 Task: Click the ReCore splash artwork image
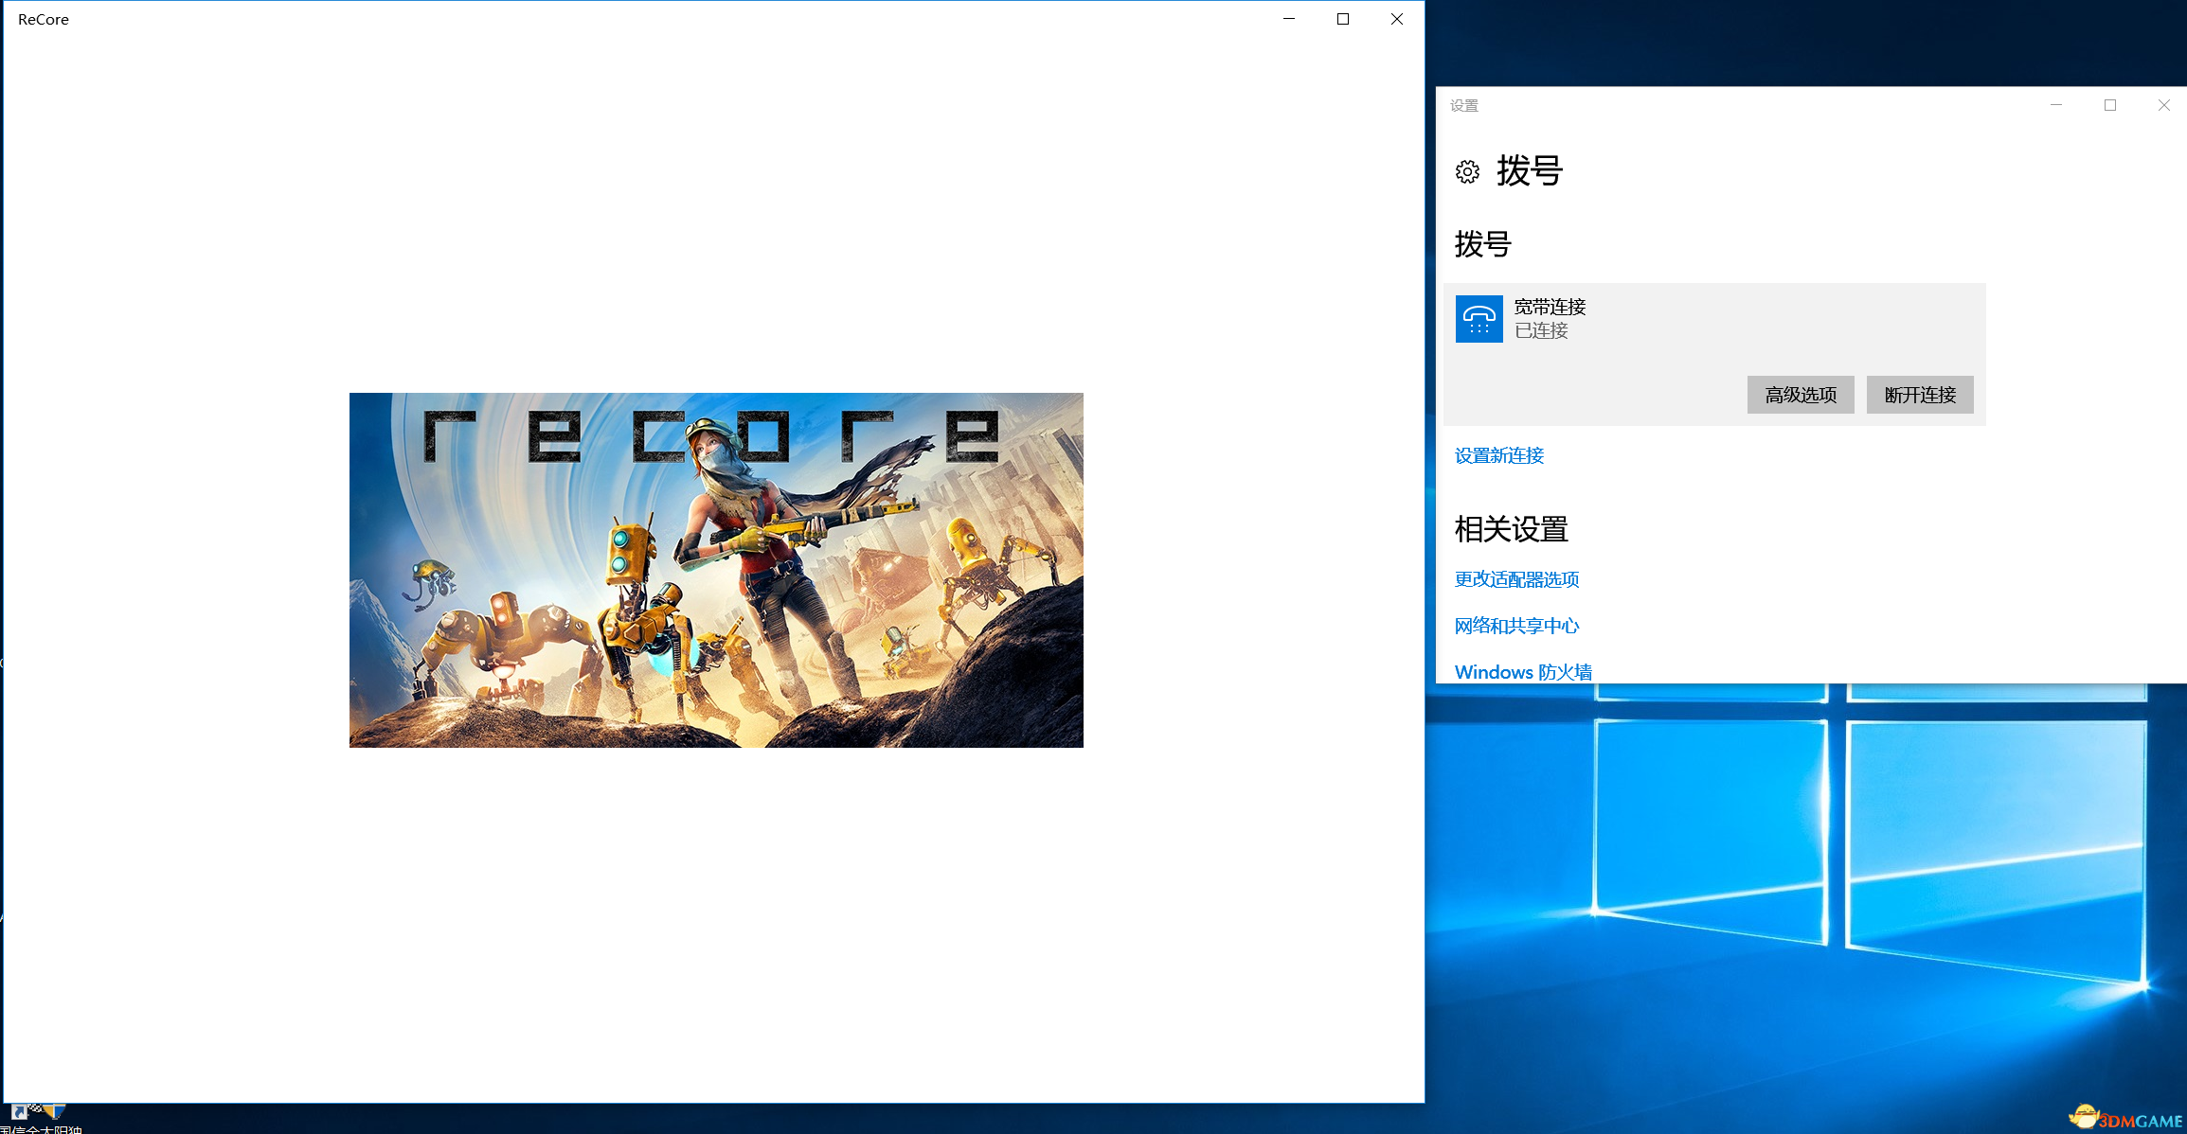point(716,570)
